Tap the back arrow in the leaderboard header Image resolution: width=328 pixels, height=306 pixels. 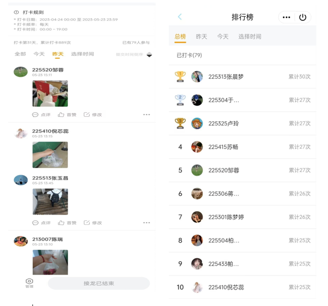180,17
